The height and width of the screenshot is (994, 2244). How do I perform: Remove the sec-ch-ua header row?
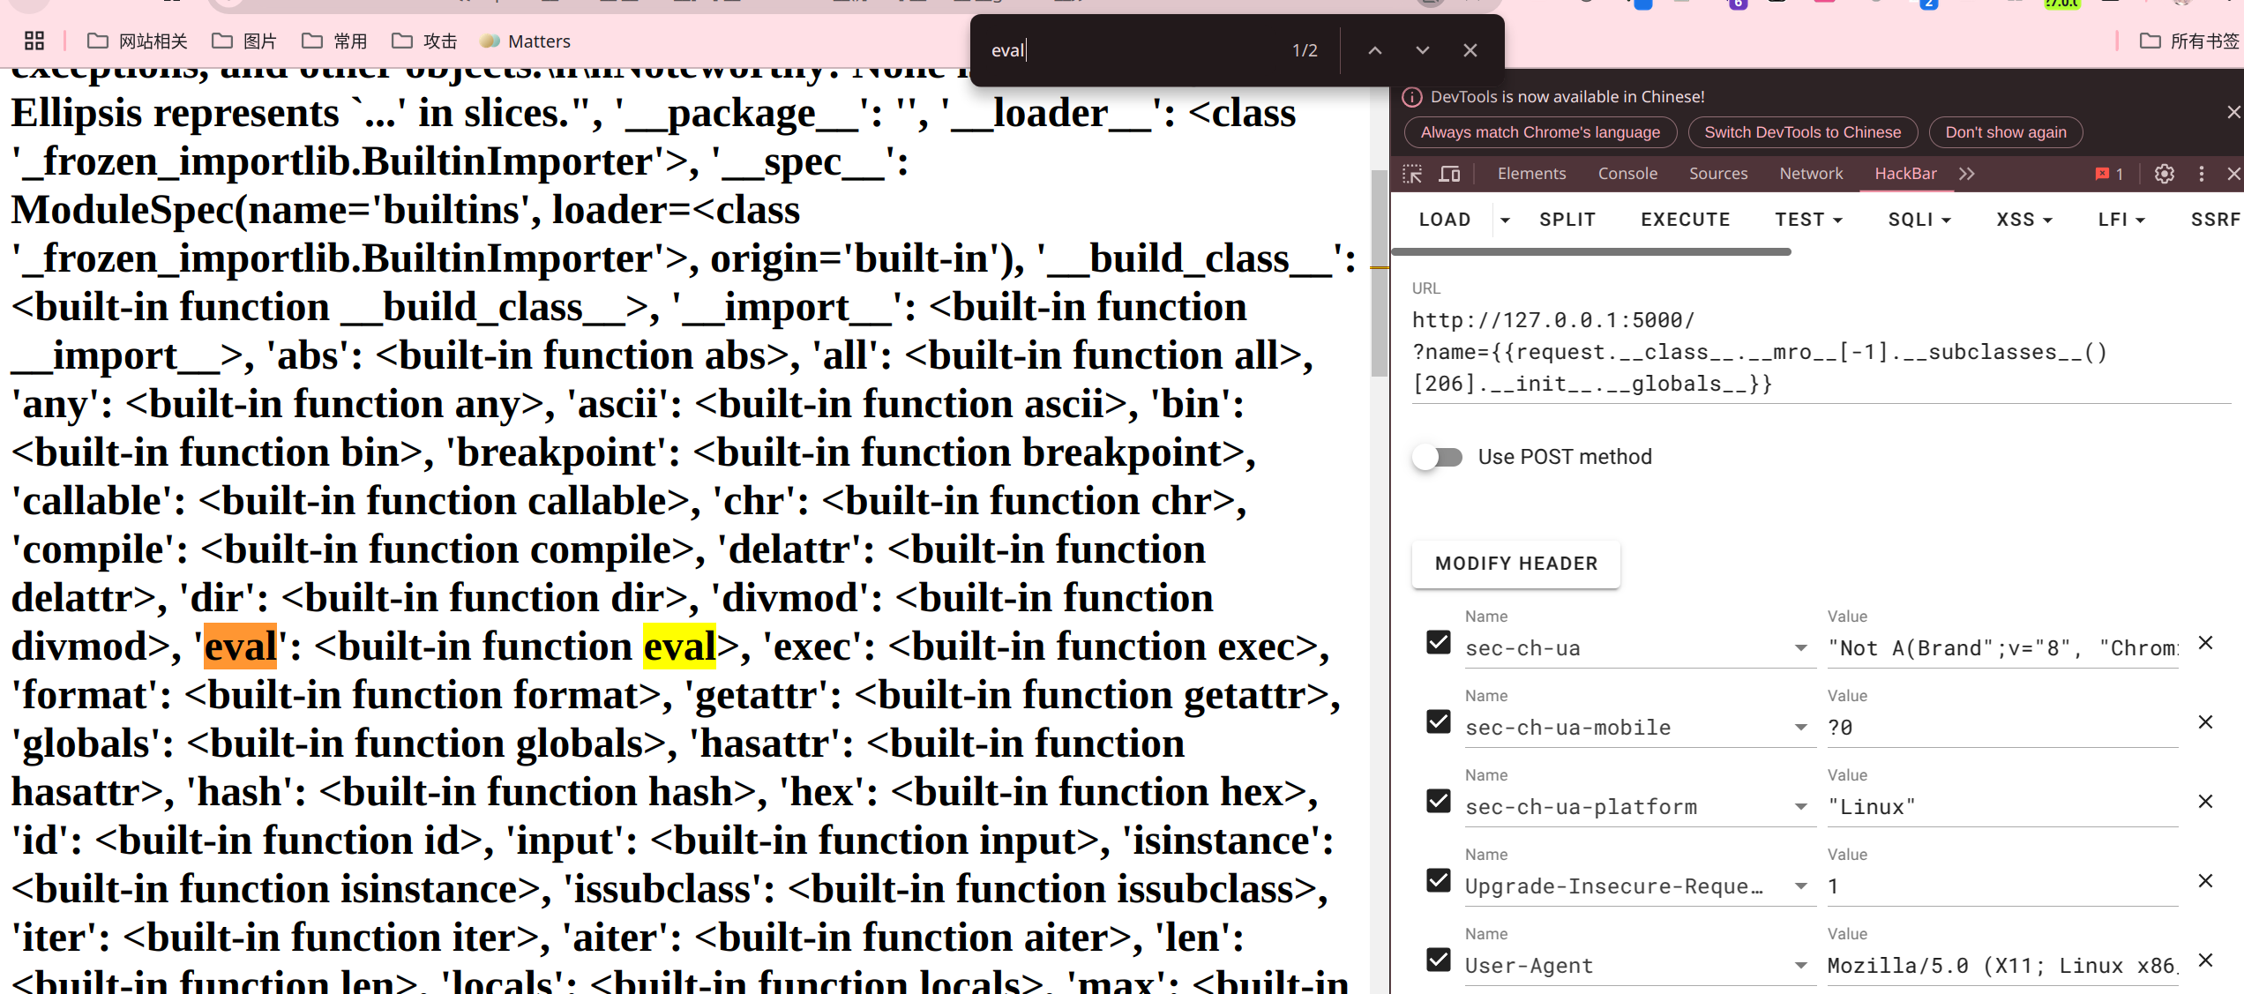[x=2205, y=643]
